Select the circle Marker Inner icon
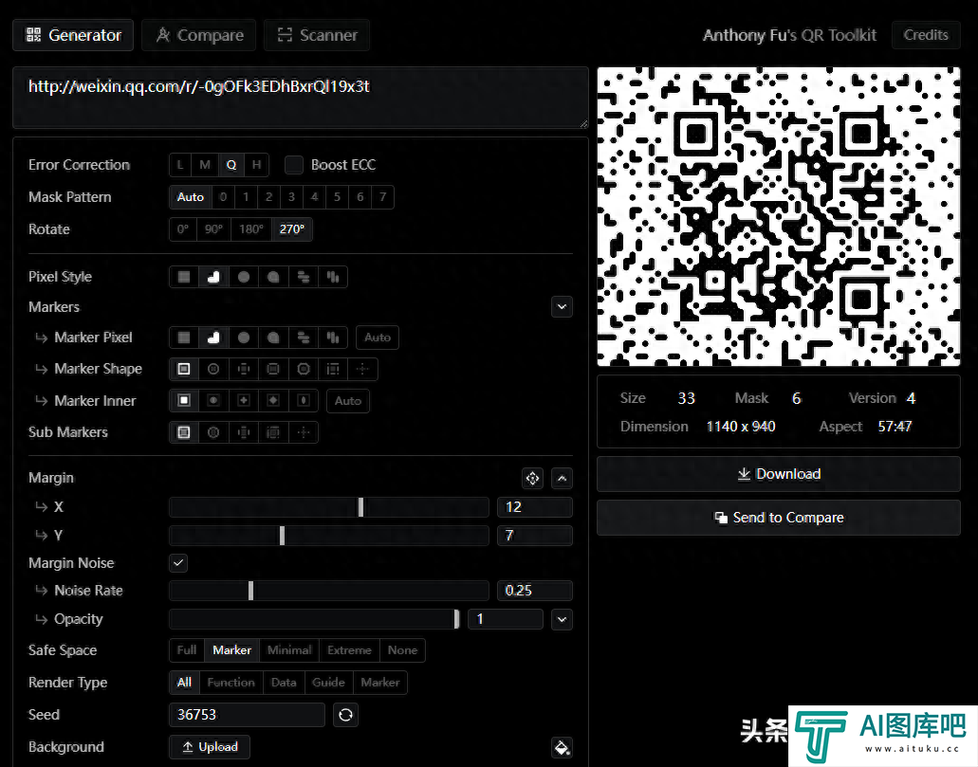Screen dimensions: 978x767 (x=213, y=400)
